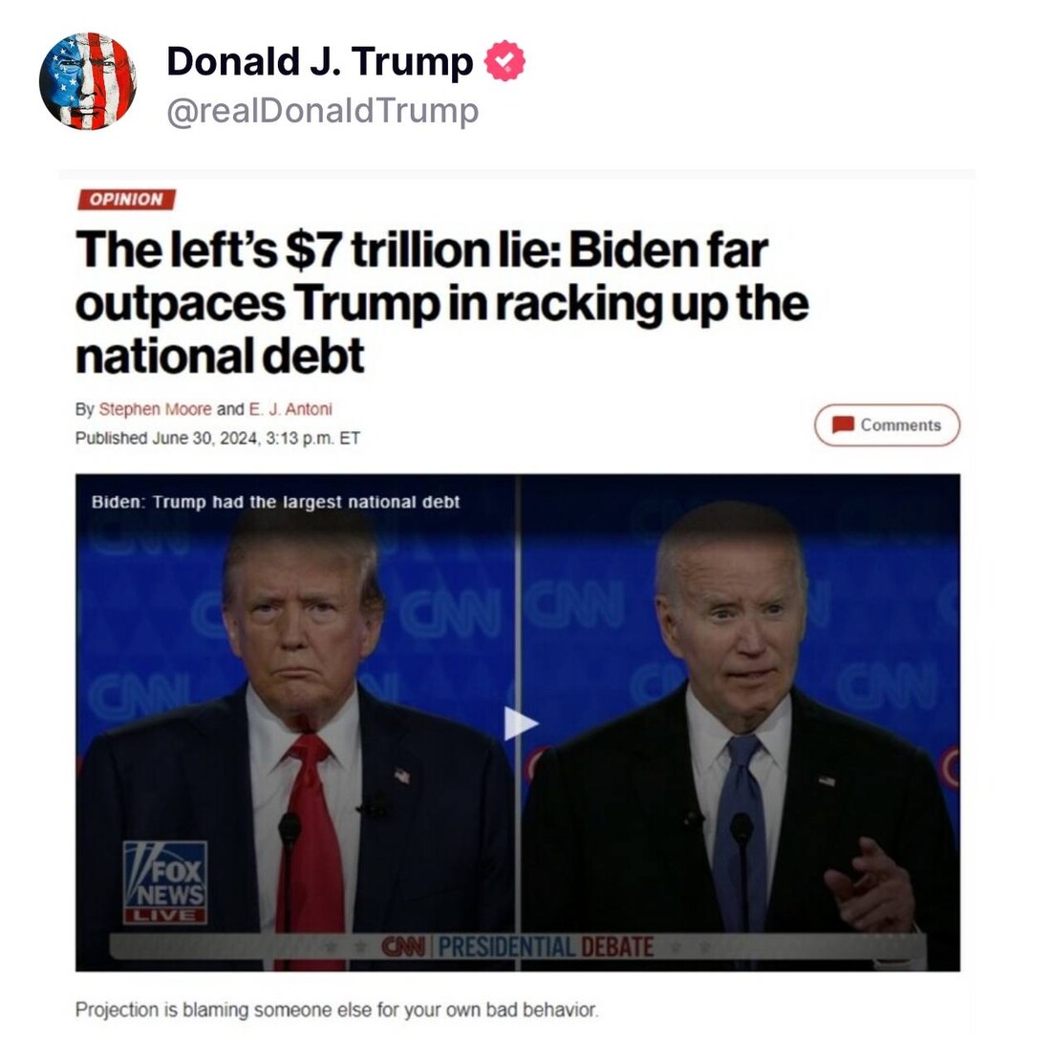The height and width of the screenshot is (1062, 1051).
Task: Open the Comments button
Action: tap(887, 424)
